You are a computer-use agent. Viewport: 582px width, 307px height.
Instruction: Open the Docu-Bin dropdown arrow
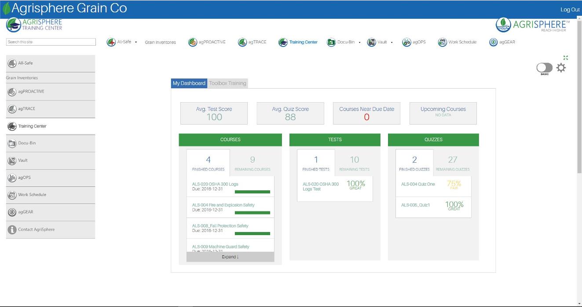[359, 43]
